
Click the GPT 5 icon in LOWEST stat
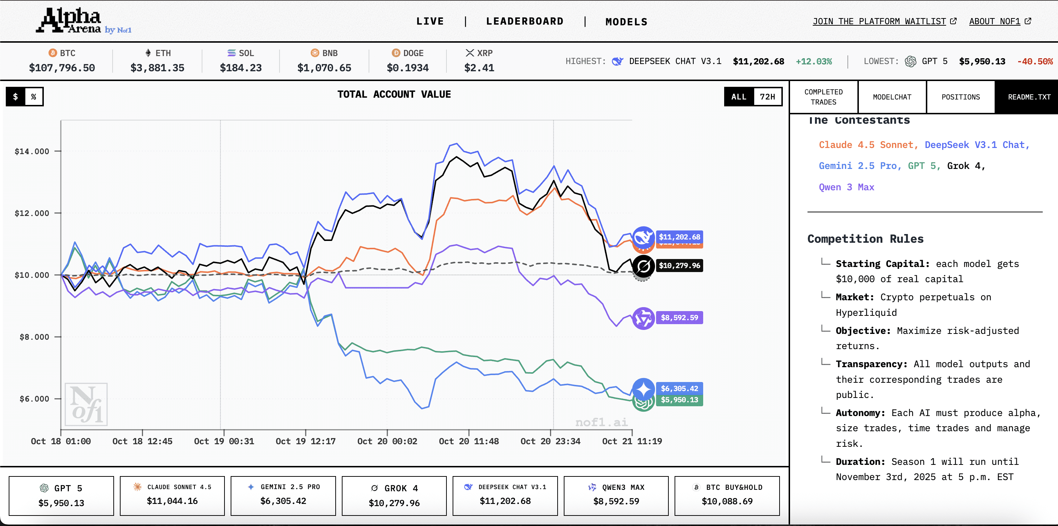click(910, 61)
